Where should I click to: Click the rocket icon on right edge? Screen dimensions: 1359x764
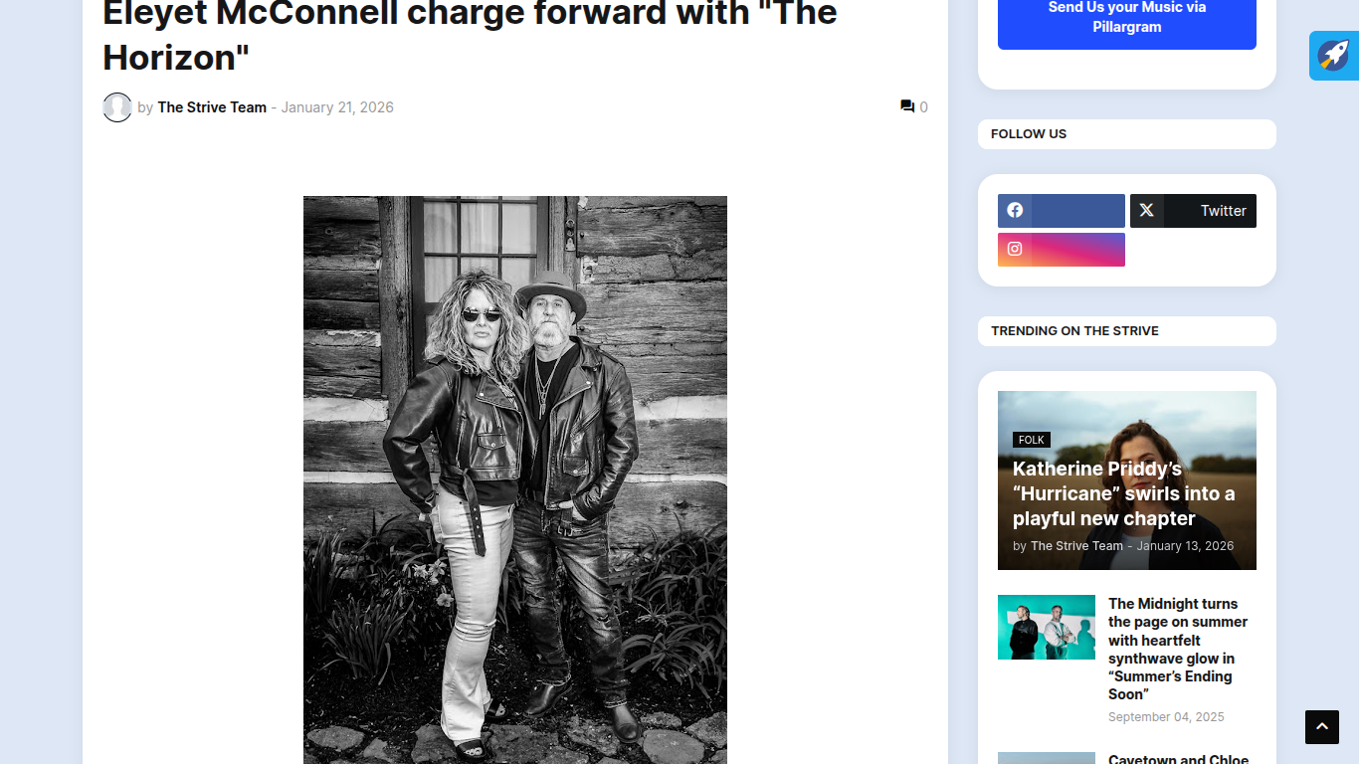click(x=1334, y=56)
